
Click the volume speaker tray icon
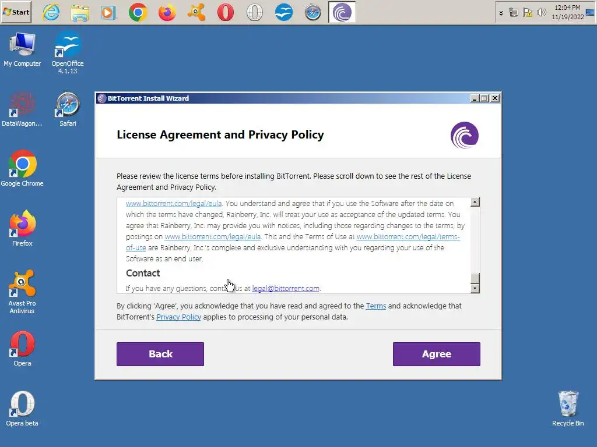(541, 13)
